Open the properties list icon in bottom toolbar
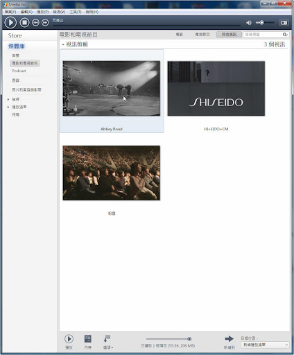Viewport: 294px width, 355px height. [x=88, y=339]
